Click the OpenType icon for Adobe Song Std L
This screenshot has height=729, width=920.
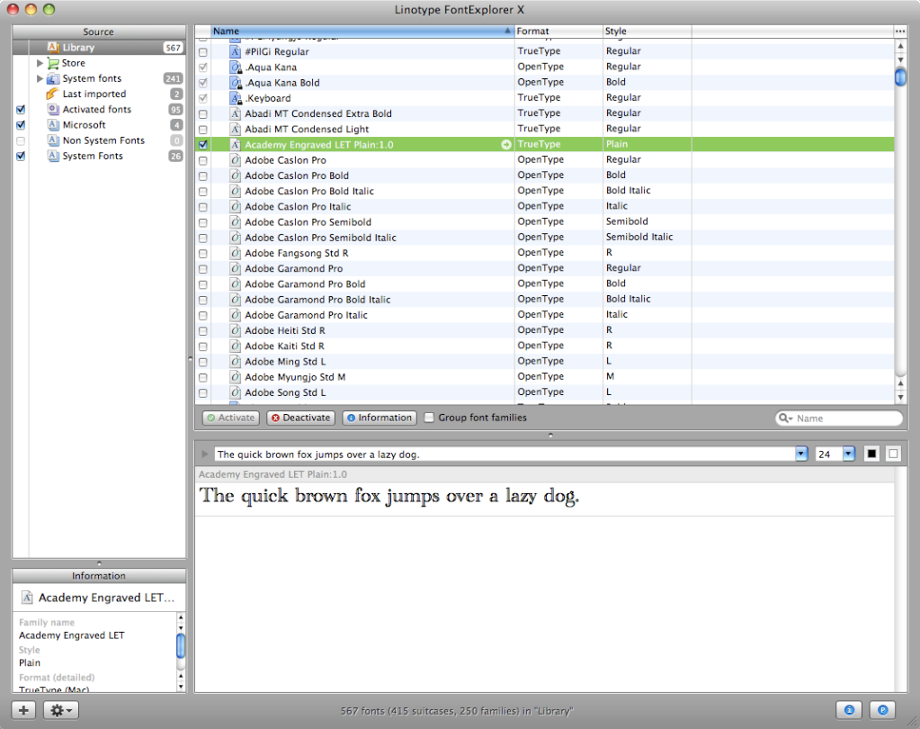tap(236, 392)
